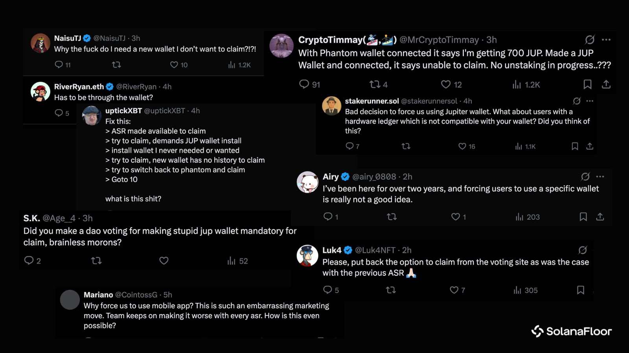Viewport: 629px width, 353px height.
Task: Open more options on stakerunner.sol's tweet
Action: click(590, 101)
